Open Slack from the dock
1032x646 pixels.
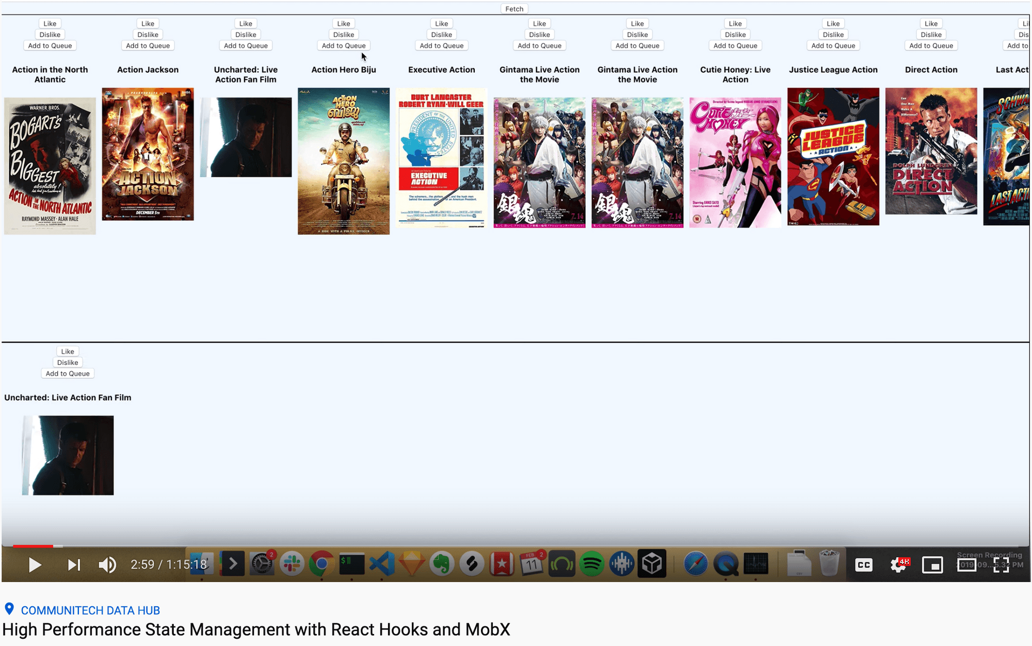point(292,564)
